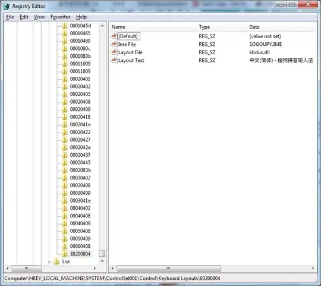Click the kbdus.dll data cell

(259, 52)
